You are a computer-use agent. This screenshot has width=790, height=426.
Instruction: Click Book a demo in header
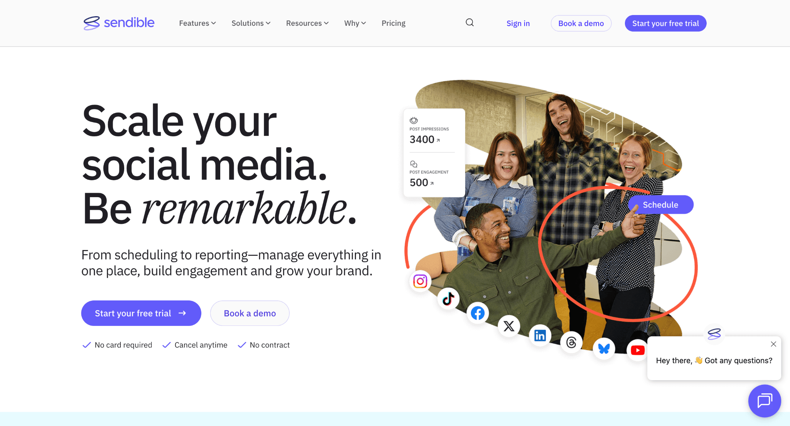pos(581,23)
